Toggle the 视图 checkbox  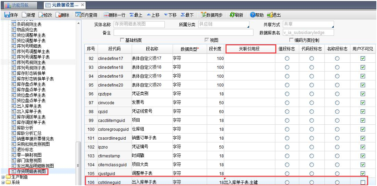206,40
